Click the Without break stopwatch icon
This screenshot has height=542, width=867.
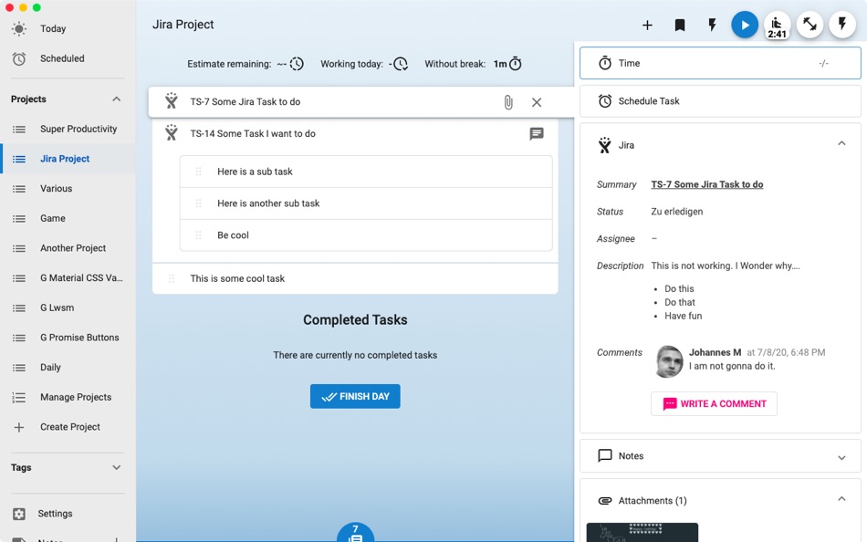(515, 64)
